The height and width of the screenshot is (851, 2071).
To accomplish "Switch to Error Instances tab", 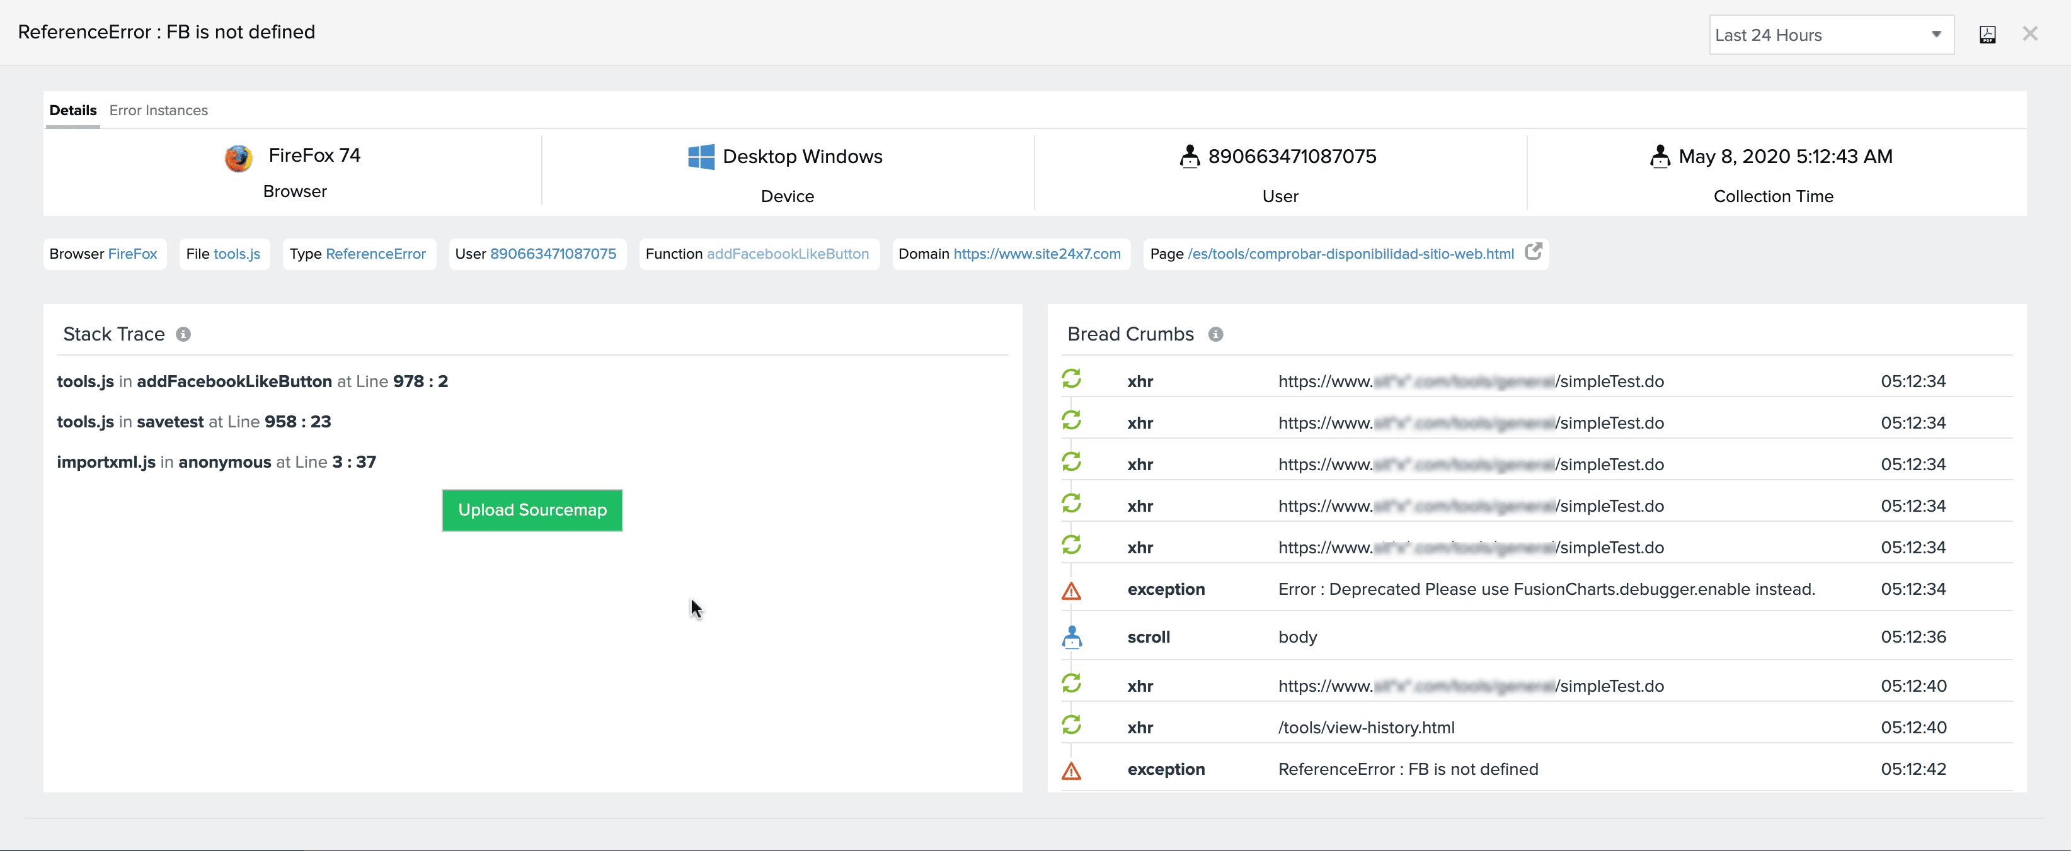I will click(x=158, y=111).
